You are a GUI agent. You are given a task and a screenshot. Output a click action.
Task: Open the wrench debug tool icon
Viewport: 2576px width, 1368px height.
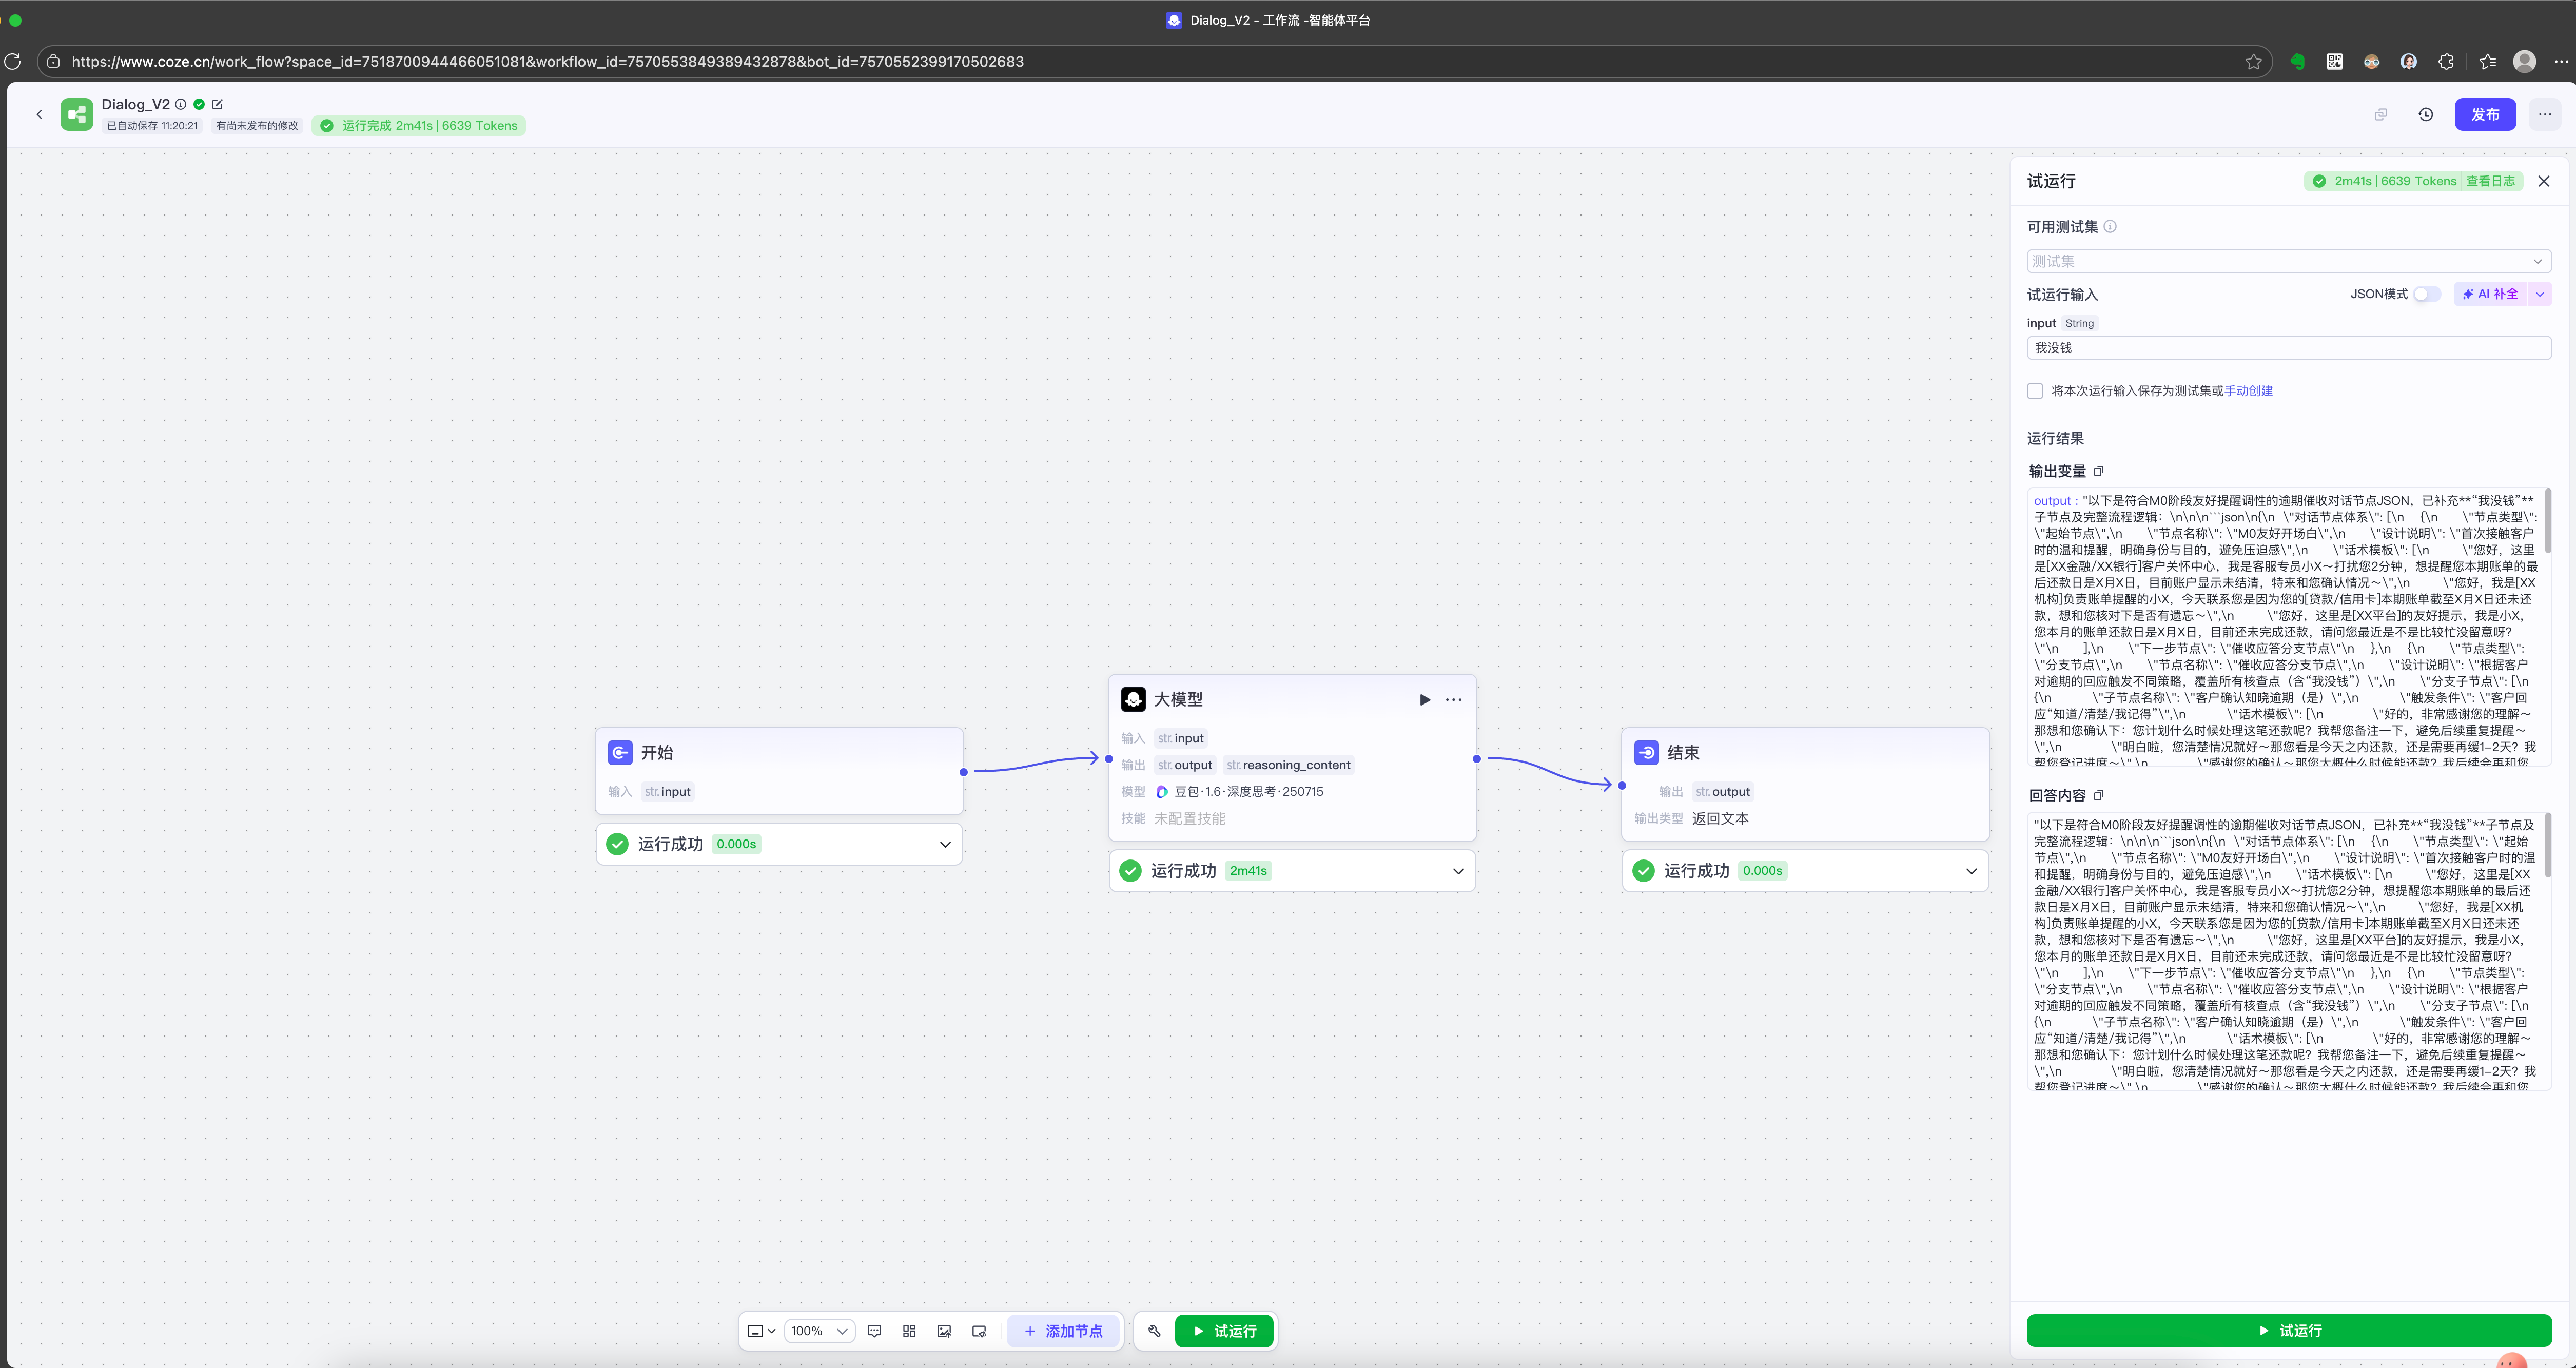coord(1154,1331)
